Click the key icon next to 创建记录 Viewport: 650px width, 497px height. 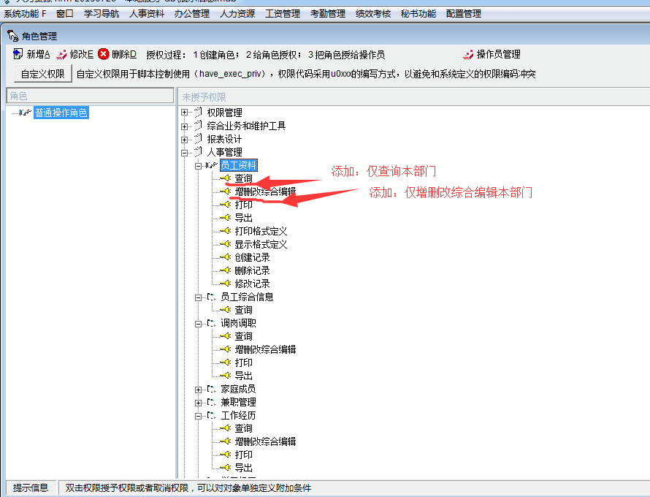click(226, 257)
